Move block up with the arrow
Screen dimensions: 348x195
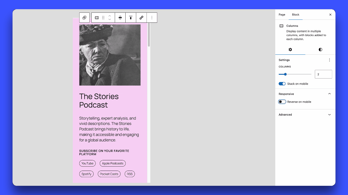point(110,16)
